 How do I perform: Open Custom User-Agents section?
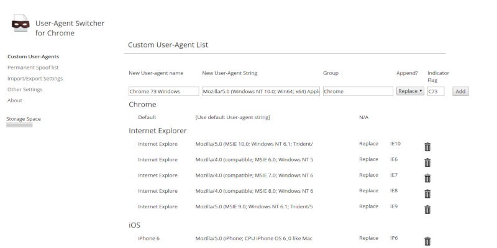pyautogui.click(x=34, y=56)
